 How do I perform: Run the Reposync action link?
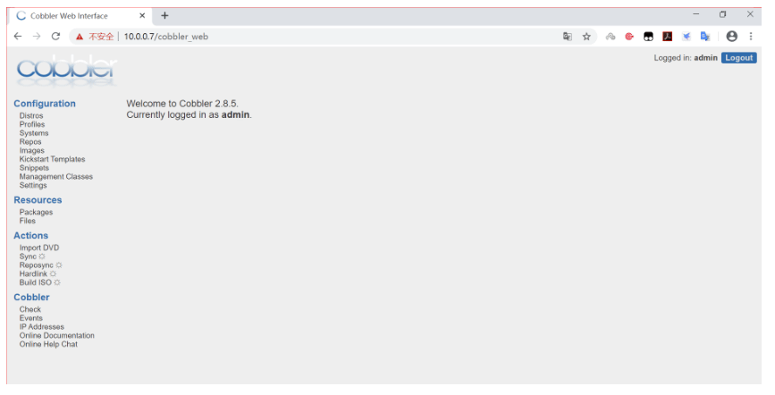click(37, 265)
